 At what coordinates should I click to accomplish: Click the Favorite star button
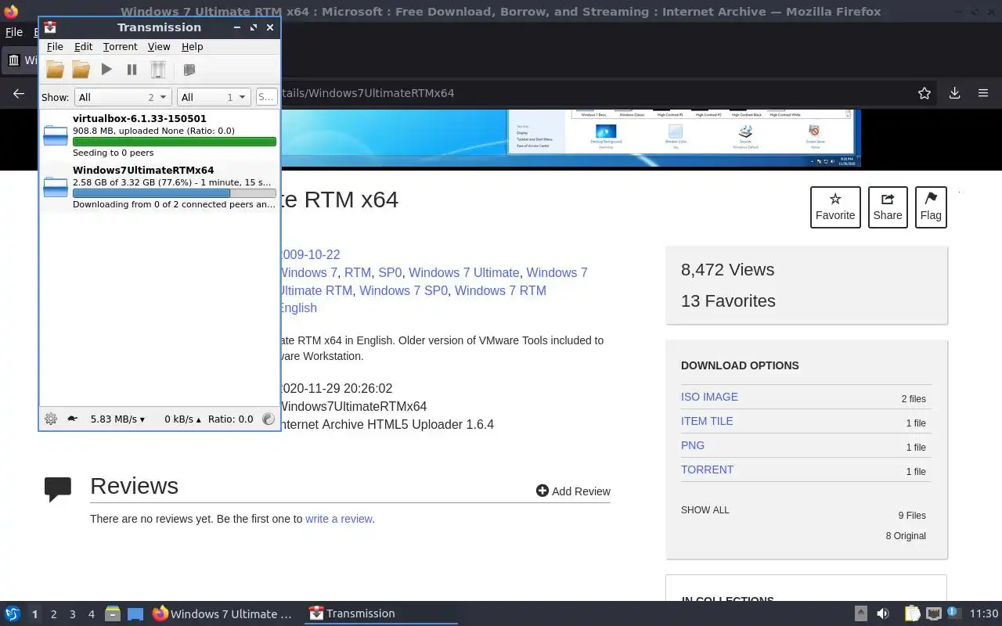pyautogui.click(x=835, y=207)
